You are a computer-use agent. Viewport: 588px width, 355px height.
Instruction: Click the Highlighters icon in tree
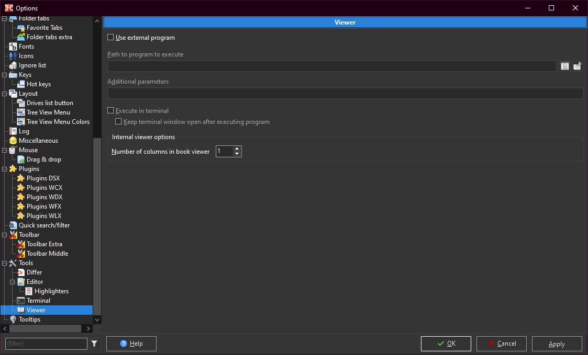(x=29, y=291)
